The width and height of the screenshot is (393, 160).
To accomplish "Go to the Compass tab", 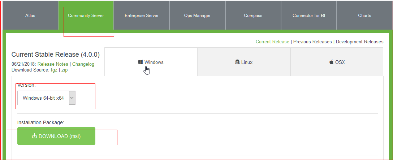I will [x=253, y=16].
